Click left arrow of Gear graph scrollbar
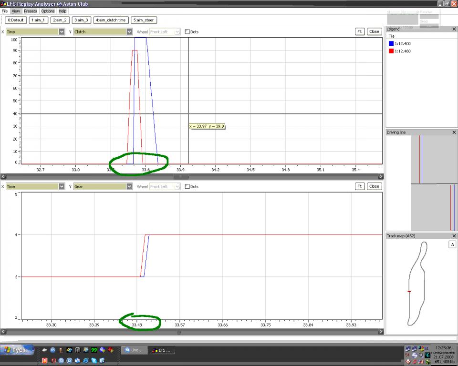Image resolution: width=458 pixels, height=366 pixels. click(3, 332)
